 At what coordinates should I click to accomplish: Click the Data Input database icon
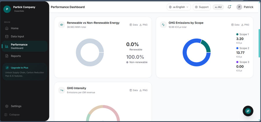7,37
